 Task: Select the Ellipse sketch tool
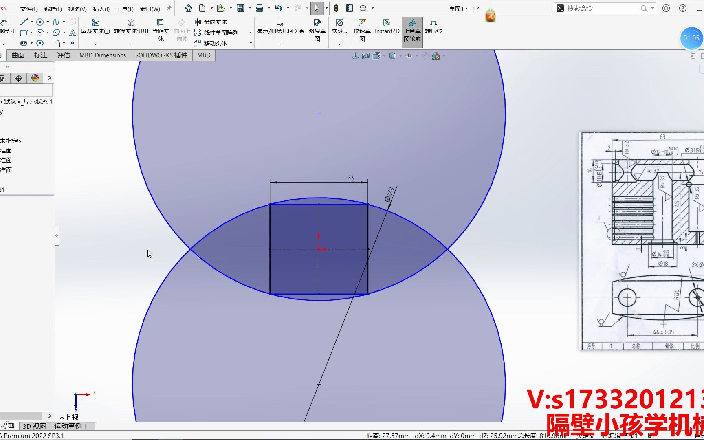tap(56, 33)
